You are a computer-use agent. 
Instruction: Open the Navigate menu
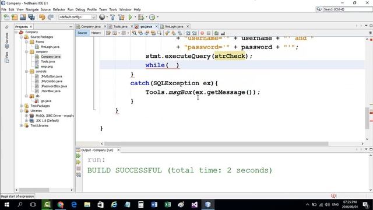tap(32, 9)
